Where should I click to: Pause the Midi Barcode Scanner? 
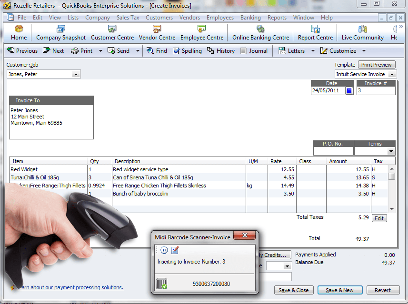tap(164, 250)
